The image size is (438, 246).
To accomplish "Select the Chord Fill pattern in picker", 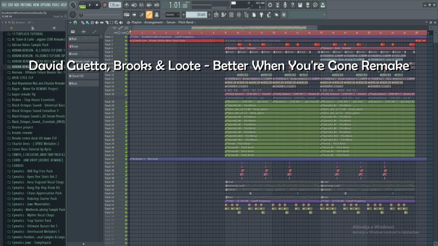I will [x=84, y=76].
